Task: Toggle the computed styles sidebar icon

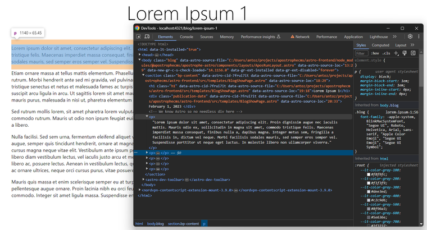Action: pos(413,53)
